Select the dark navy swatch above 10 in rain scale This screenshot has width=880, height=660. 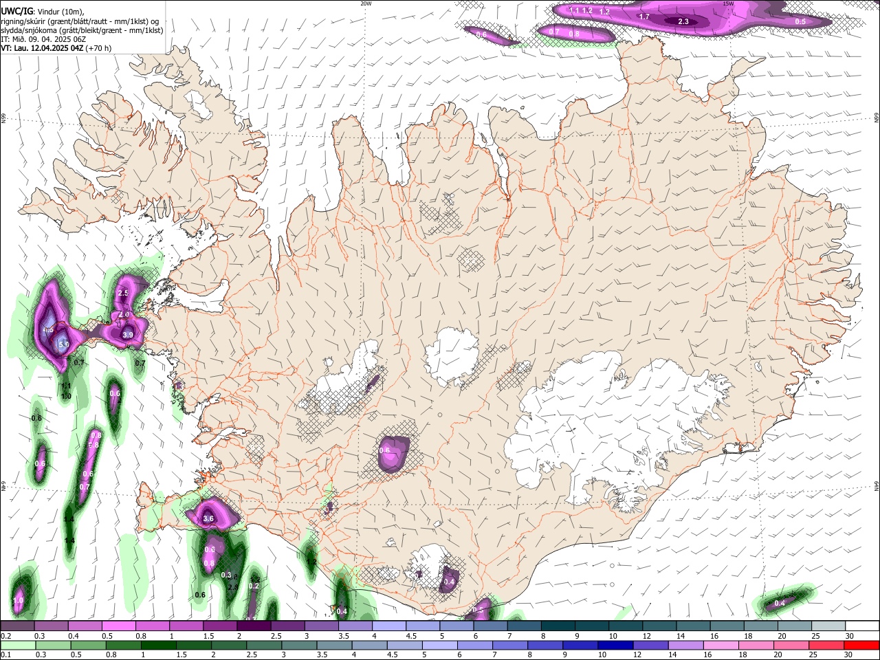coord(615,645)
